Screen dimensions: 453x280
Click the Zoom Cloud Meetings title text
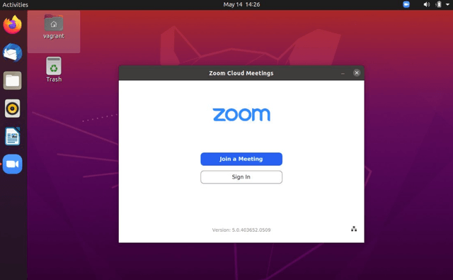coord(241,73)
